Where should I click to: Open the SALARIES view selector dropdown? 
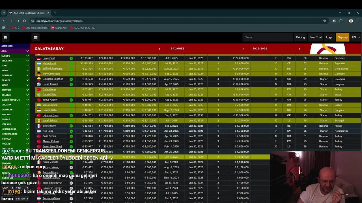point(208,48)
